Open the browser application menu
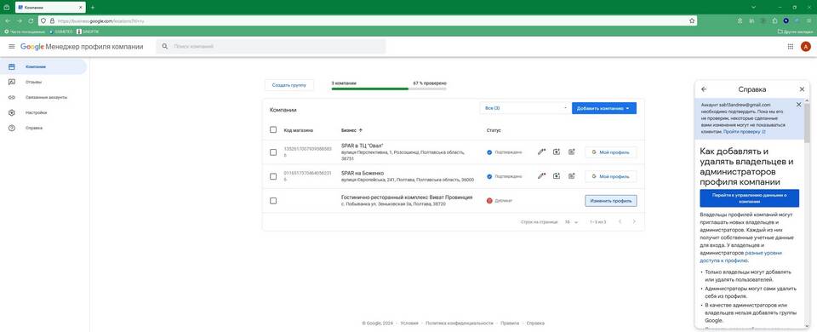Image resolution: width=817 pixels, height=332 pixels. [808, 20]
